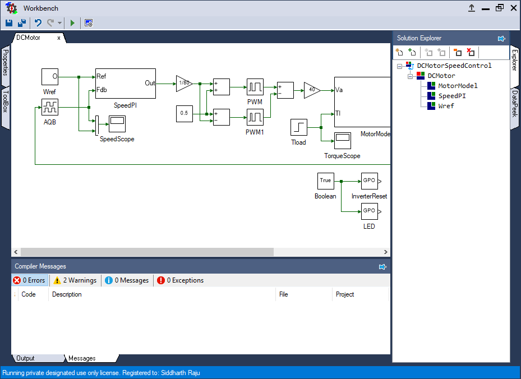This screenshot has height=379, width=521.
Task: Click the Save All icon in the toolbar
Action: [x=22, y=23]
